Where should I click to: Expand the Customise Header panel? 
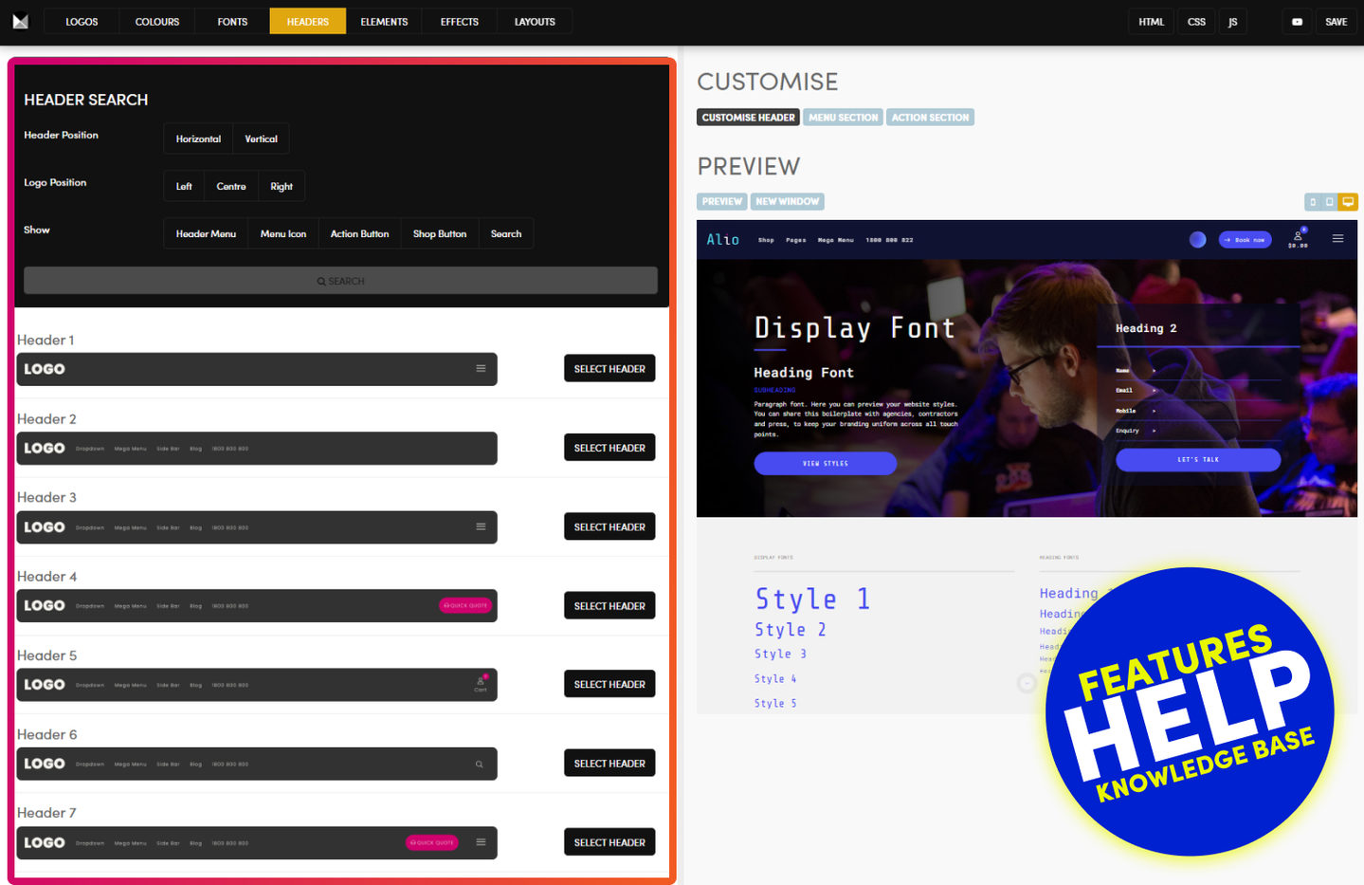coord(748,118)
